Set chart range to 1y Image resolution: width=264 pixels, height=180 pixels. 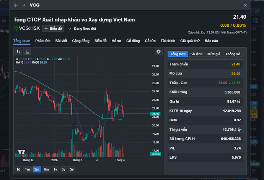[x=55, y=169]
